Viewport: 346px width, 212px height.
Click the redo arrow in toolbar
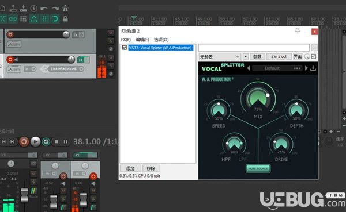pos(55,9)
